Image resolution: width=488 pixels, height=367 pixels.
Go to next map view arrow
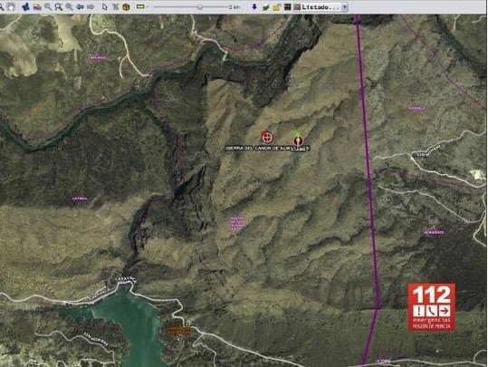tap(91, 6)
